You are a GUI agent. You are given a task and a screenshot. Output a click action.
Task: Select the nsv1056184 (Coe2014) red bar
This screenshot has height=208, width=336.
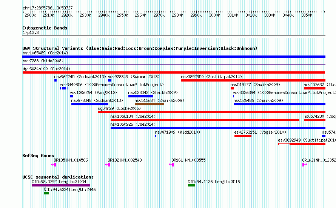(x=205, y=120)
